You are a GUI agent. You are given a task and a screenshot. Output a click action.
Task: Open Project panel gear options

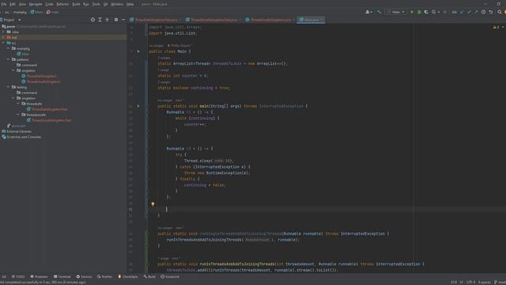coord(116,20)
